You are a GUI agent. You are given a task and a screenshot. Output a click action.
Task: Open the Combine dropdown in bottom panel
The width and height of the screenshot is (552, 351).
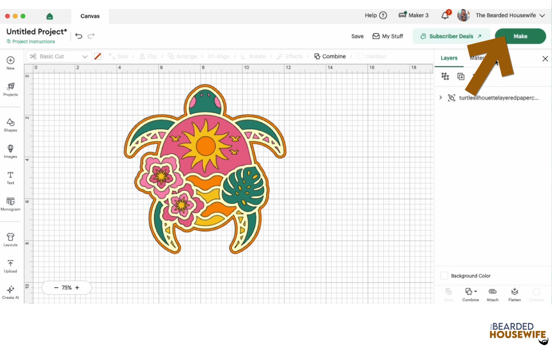pyautogui.click(x=471, y=294)
